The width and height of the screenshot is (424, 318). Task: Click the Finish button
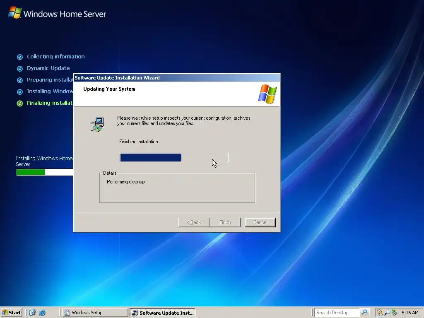225,222
